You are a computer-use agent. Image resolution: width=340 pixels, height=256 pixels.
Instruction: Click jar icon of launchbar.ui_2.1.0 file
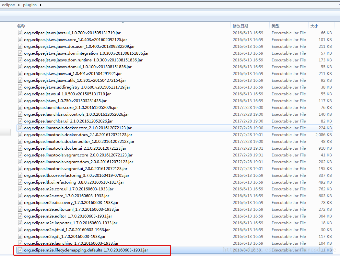point(20,121)
